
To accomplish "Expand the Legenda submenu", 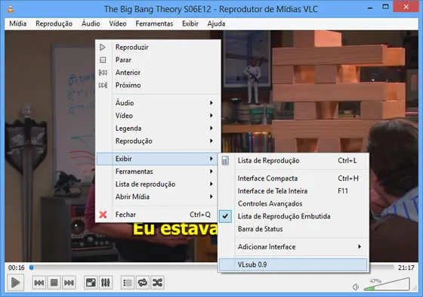I will tap(157, 128).
